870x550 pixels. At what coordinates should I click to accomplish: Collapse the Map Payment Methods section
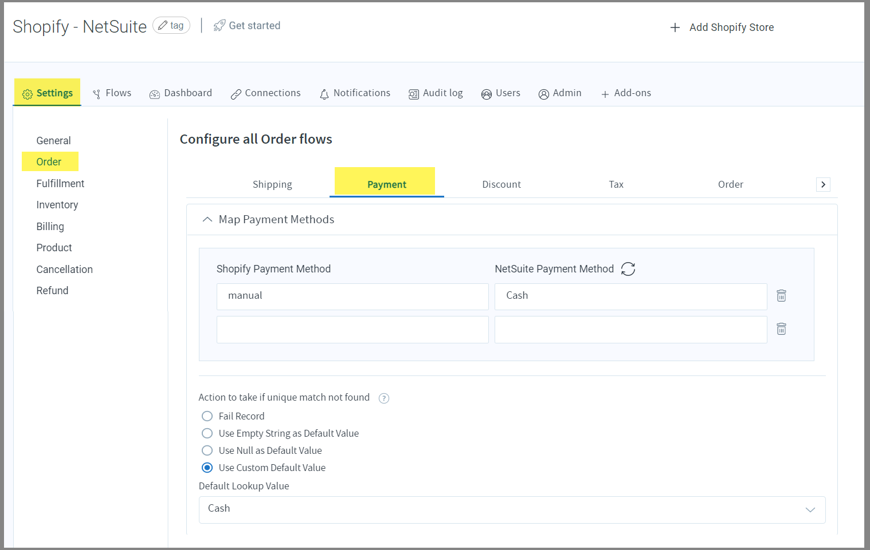pyautogui.click(x=207, y=220)
